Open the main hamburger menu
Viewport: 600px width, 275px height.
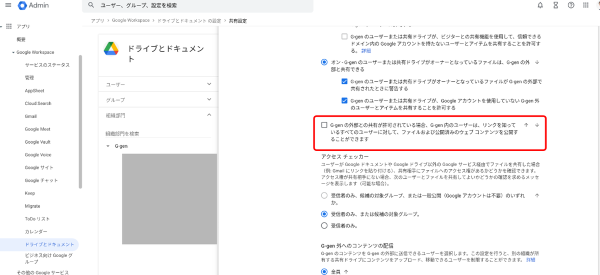pyautogui.click(x=7, y=5)
